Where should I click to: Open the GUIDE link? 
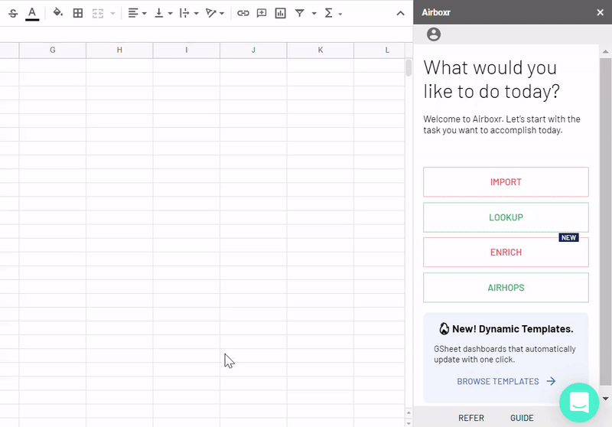tap(522, 418)
